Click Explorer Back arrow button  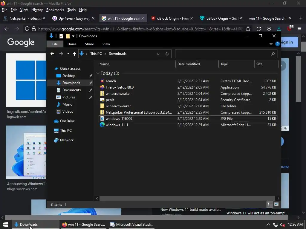(x=52, y=54)
